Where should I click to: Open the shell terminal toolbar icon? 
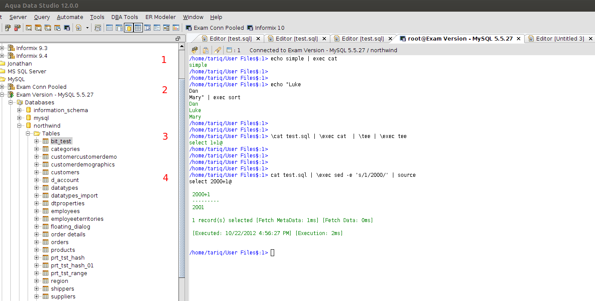(x=67, y=28)
